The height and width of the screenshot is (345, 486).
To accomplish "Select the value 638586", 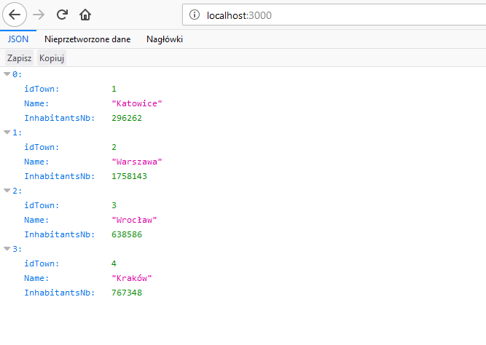I will [127, 234].
